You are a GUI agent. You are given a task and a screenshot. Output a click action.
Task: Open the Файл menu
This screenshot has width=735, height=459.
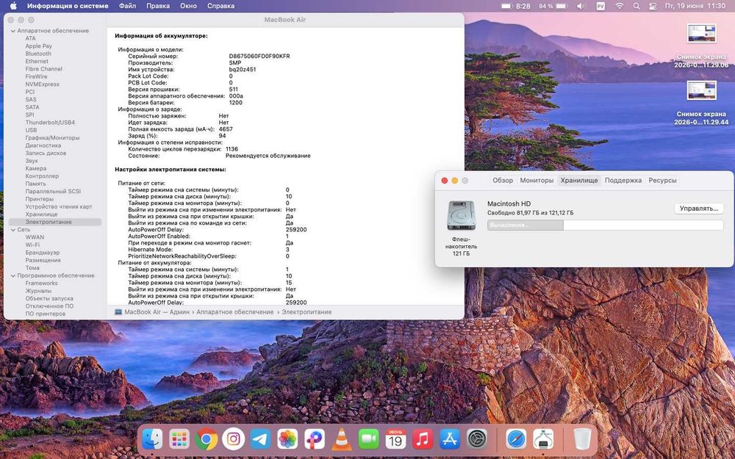(127, 6)
